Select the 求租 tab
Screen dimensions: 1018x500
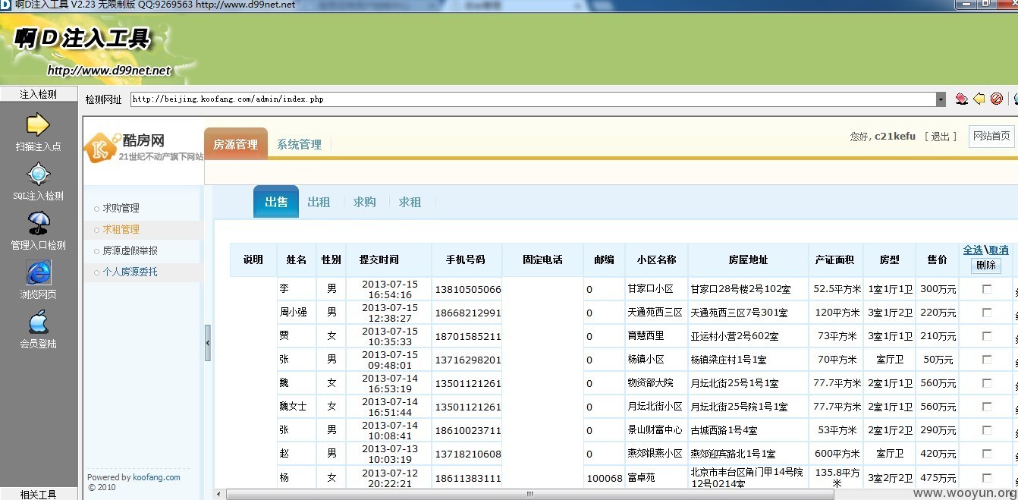(410, 202)
